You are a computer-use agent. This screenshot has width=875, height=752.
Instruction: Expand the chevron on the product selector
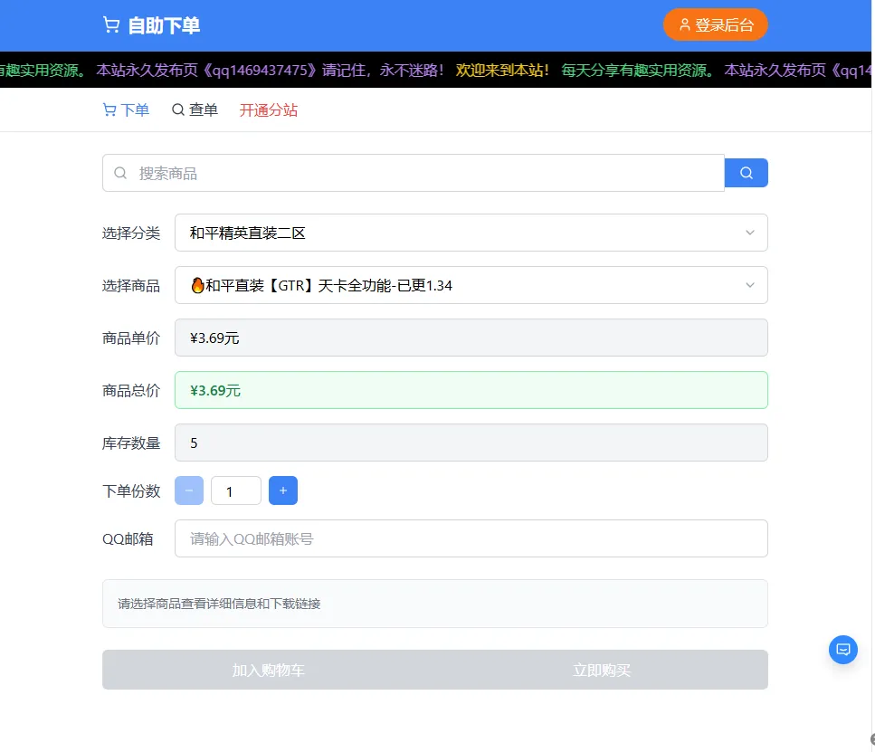[x=749, y=285]
